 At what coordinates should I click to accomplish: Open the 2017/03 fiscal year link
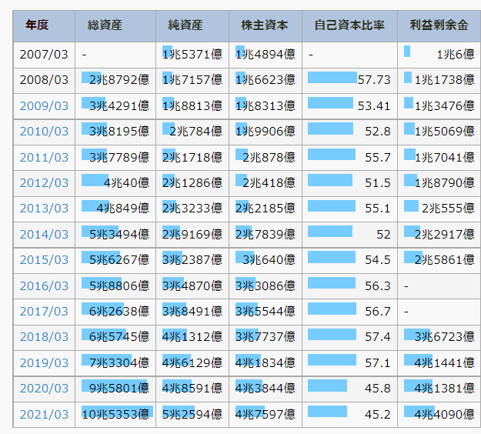(44, 312)
